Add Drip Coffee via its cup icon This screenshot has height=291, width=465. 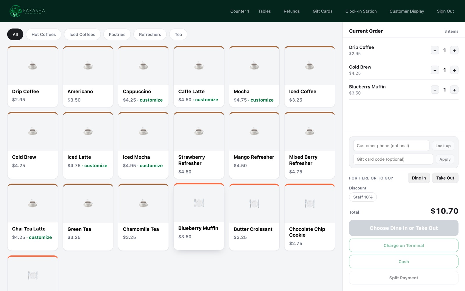pyautogui.click(x=33, y=66)
